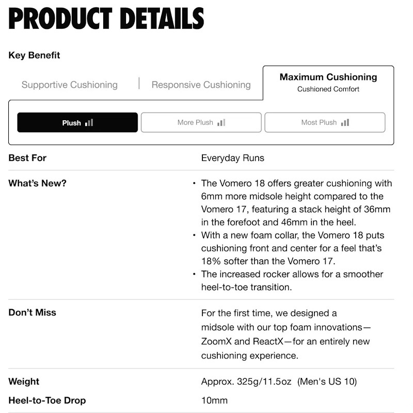The image size is (413, 413).
Task: Open the Supportive Cushioning tab
Action: pos(70,85)
